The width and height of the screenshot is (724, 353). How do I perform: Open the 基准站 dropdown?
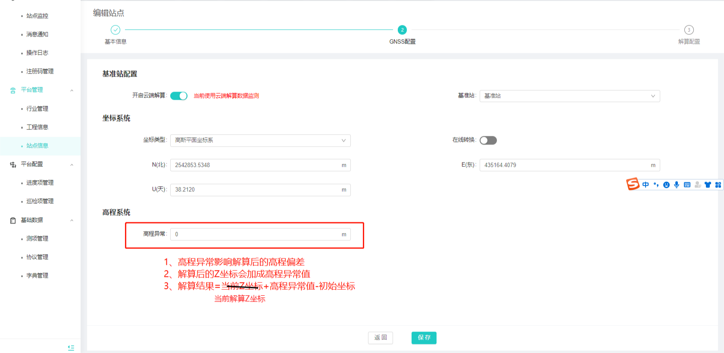569,96
